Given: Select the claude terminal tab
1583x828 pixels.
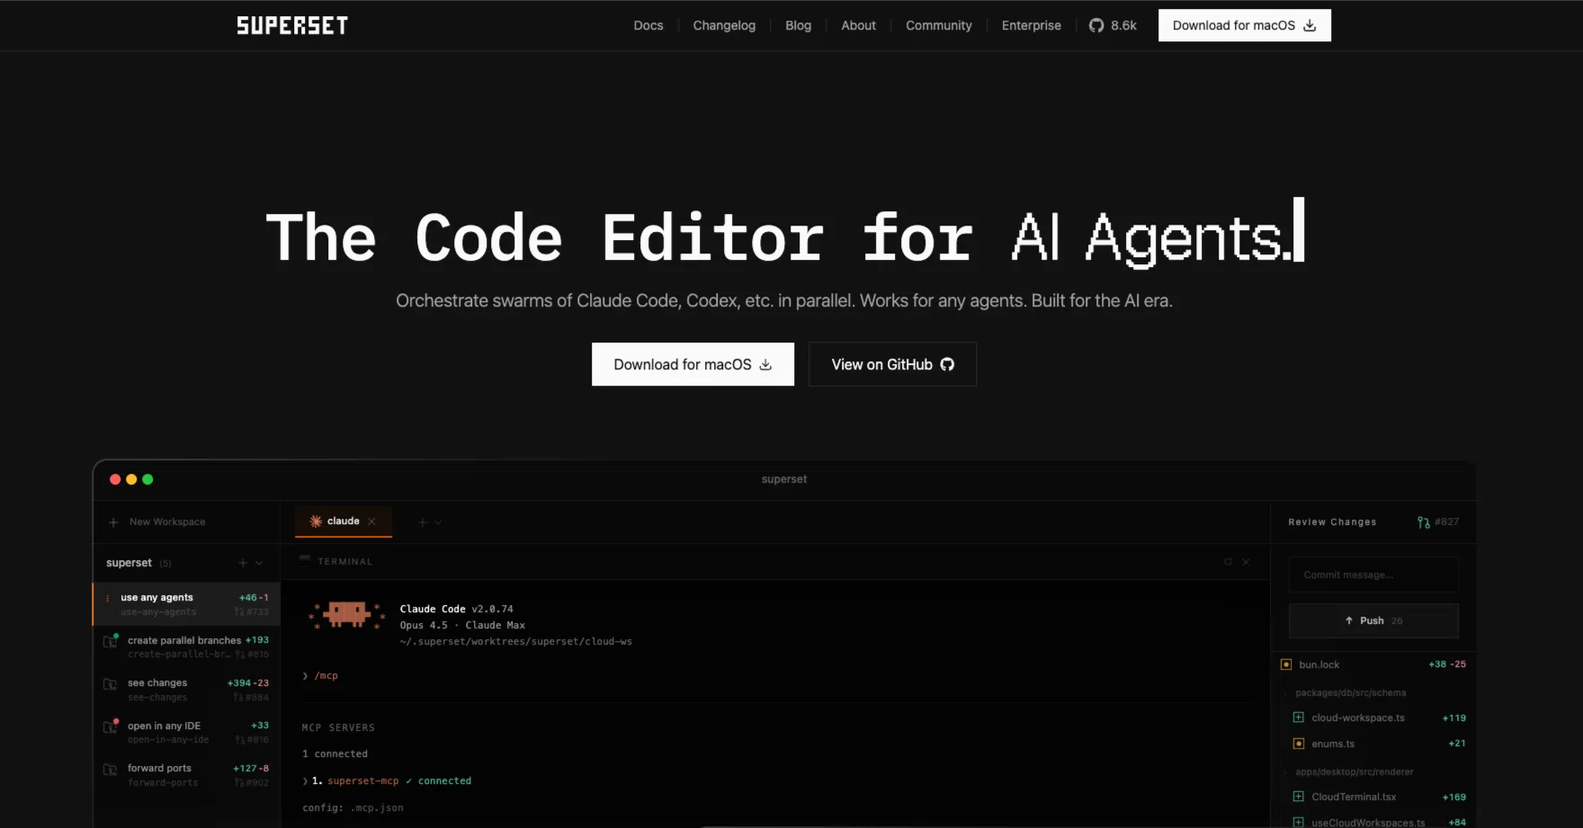Looking at the screenshot, I should (344, 521).
